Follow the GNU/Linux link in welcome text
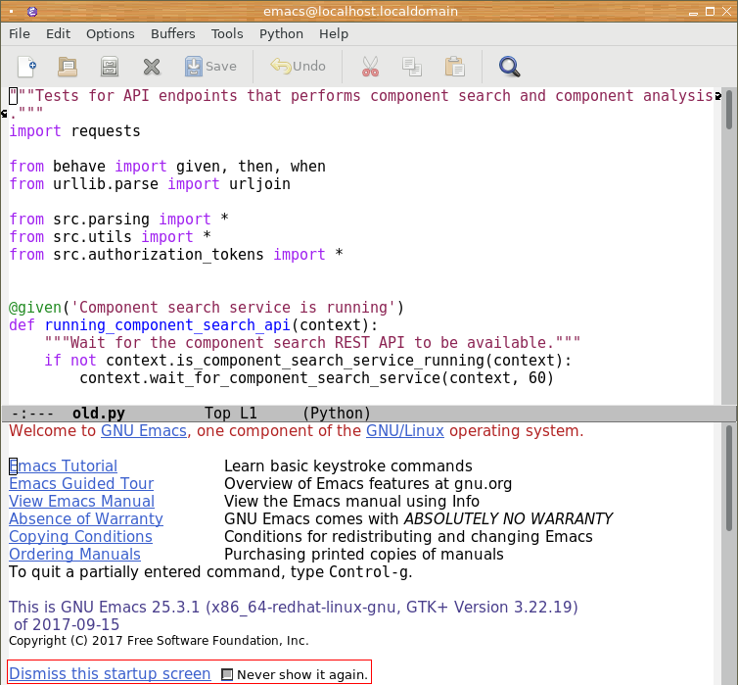 tap(405, 430)
